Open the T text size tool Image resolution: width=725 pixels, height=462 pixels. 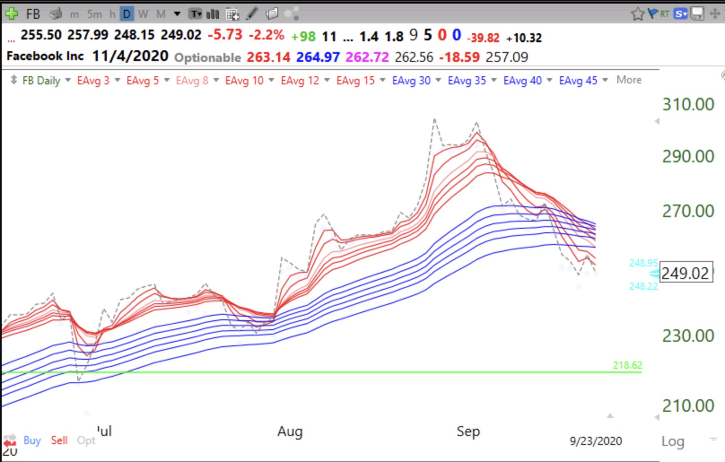tap(196, 14)
